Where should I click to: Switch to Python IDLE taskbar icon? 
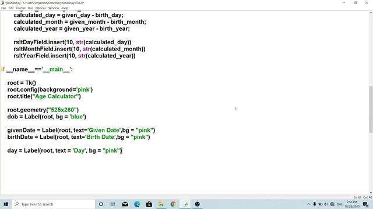[x=185, y=204]
